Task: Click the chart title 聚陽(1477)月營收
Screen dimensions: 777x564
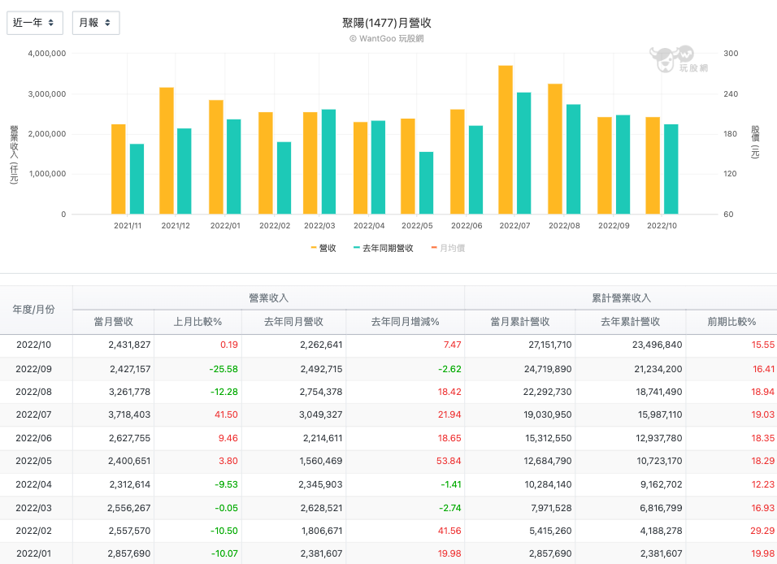Action: click(387, 23)
